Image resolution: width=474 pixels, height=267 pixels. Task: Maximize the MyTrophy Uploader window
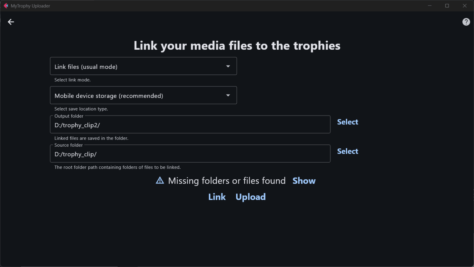[447, 6]
